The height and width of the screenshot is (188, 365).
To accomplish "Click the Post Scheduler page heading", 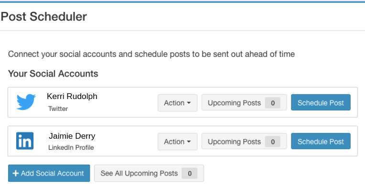I will click(44, 17).
